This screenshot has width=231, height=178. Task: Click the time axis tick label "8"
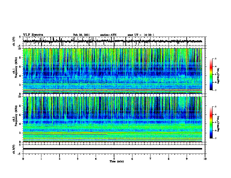point(169,159)
